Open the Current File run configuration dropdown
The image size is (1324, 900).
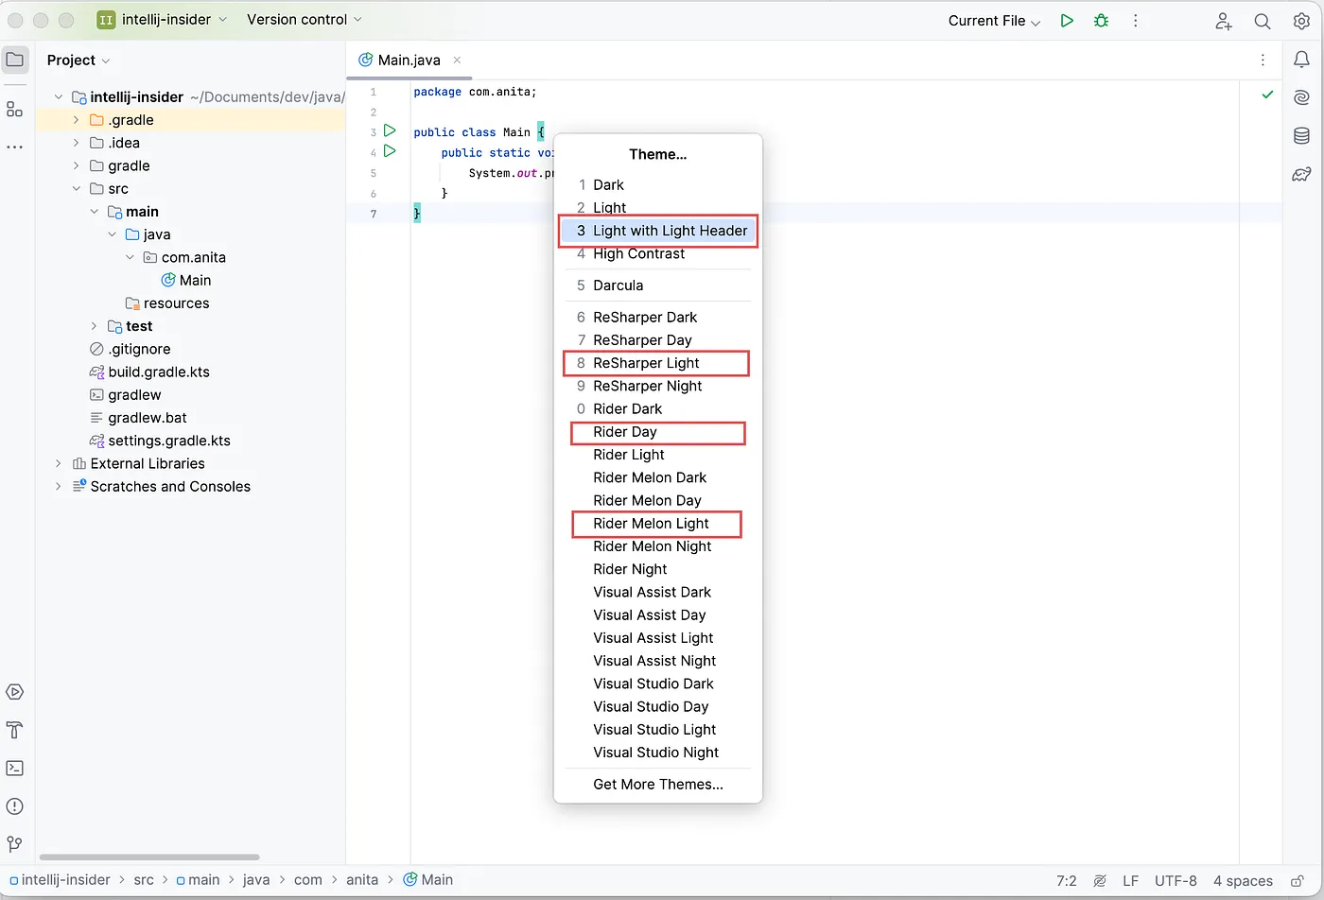994,21
